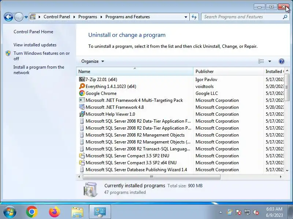The width and height of the screenshot is (293, 219).
Task: Select the 'Google LLC' publisher cell
Action: point(207,93)
